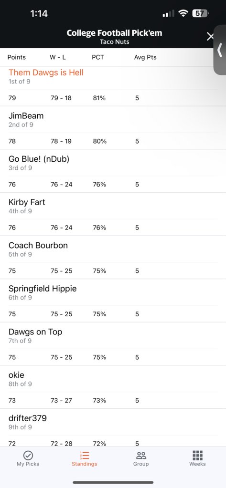Open drifter379's entry row
The width and height of the screenshot is (226, 488).
(x=113, y=428)
